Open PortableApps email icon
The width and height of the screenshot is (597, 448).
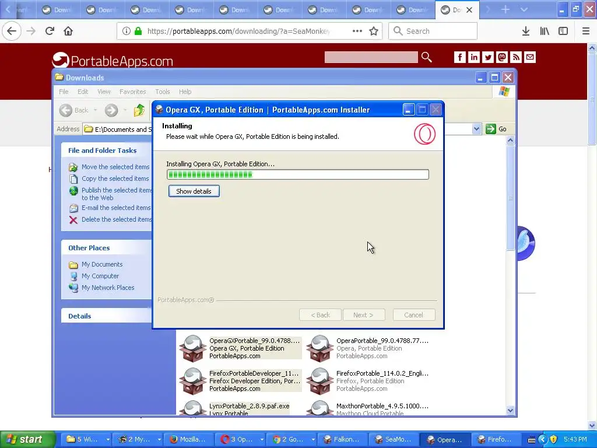click(x=530, y=57)
